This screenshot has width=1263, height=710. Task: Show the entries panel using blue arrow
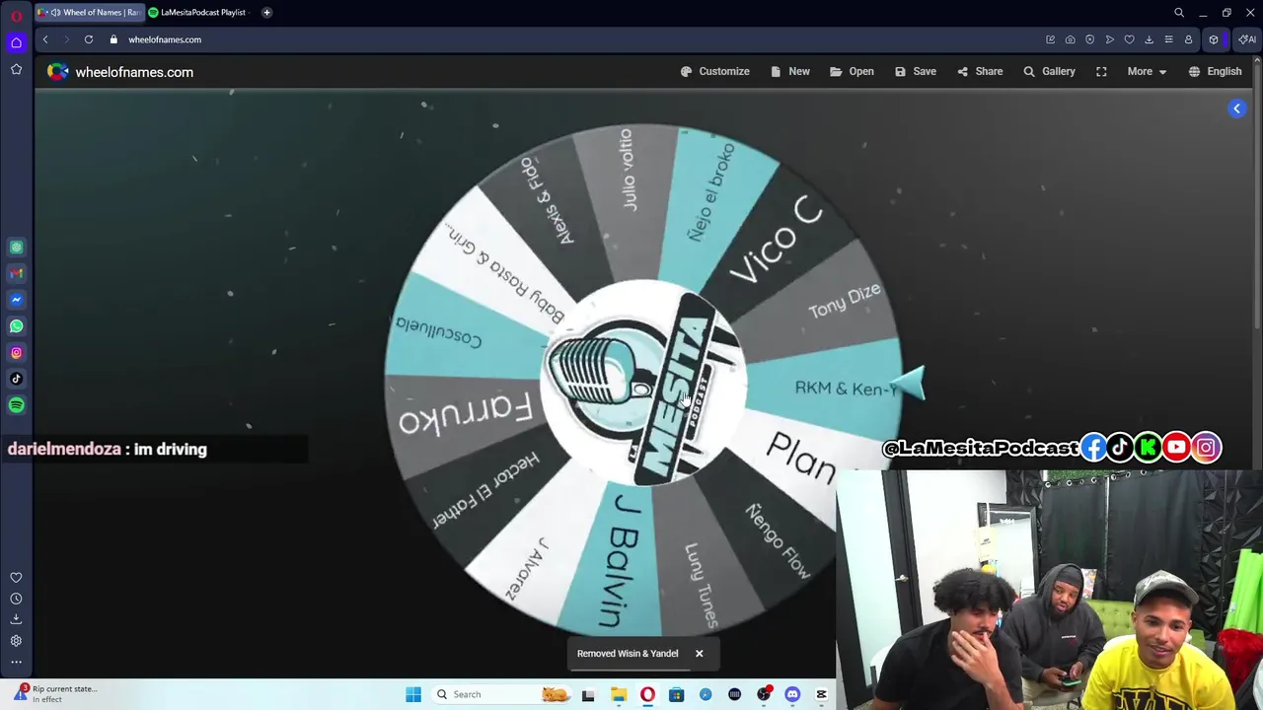point(1236,108)
